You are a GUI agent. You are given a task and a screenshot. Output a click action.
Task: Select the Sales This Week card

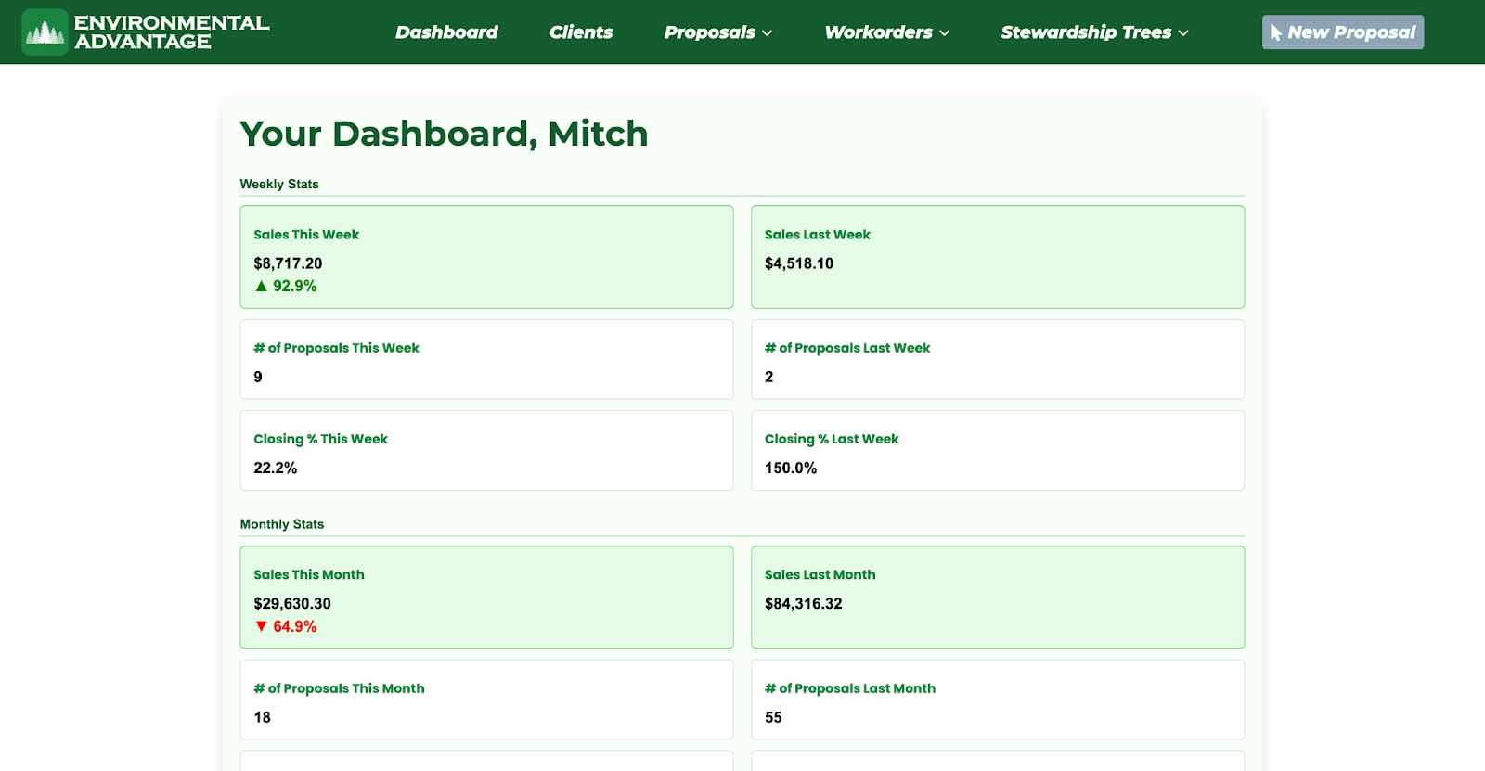(486, 257)
